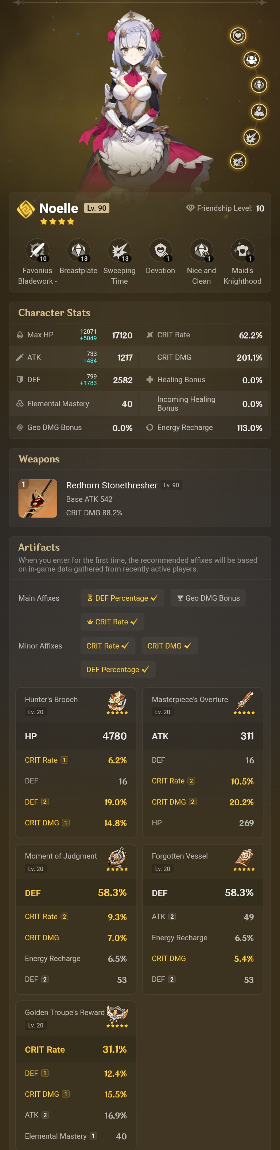Viewport: 280px width, 1150px height.
Task: Open the Maid's Knighthood talent icon
Action: click(x=242, y=251)
